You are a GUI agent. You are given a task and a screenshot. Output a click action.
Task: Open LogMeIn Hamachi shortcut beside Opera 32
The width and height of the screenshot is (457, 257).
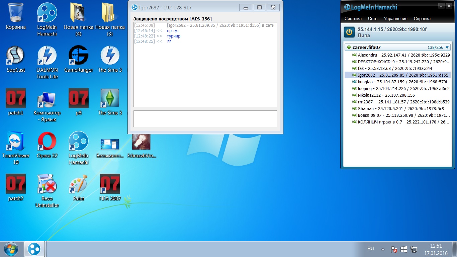tap(78, 148)
